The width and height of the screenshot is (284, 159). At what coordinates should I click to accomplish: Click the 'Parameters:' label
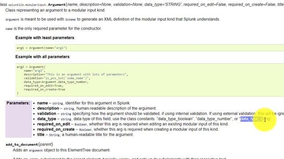pos(18,103)
